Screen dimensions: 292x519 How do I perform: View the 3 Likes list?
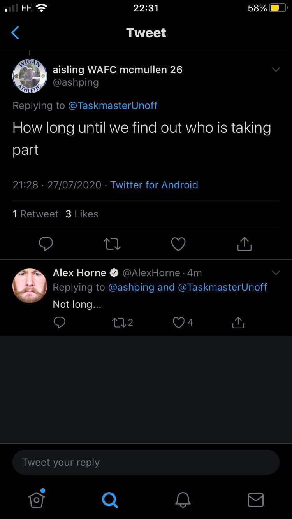[82, 214]
